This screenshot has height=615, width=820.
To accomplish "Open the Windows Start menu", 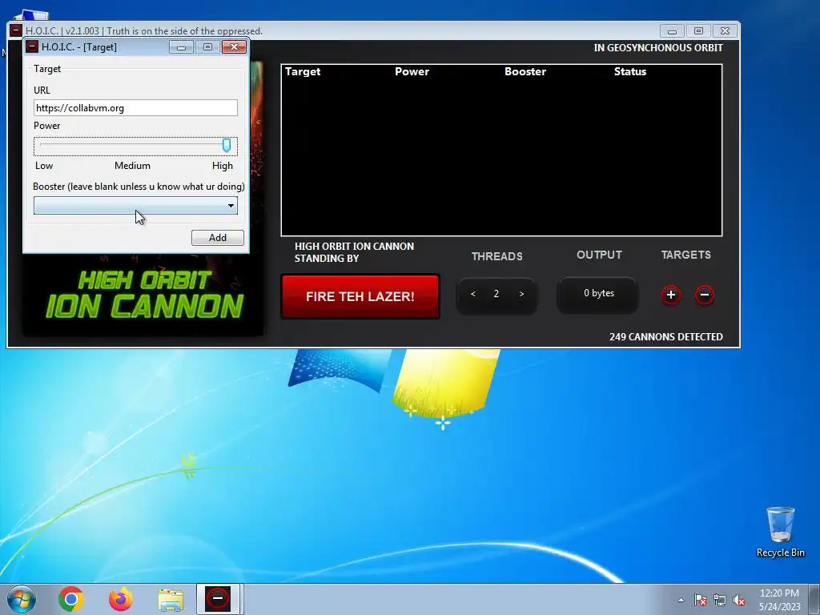I will [x=21, y=599].
